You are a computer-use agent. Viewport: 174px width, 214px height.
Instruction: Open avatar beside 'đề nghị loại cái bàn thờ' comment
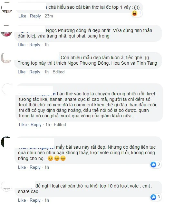pyautogui.click(x=6, y=187)
